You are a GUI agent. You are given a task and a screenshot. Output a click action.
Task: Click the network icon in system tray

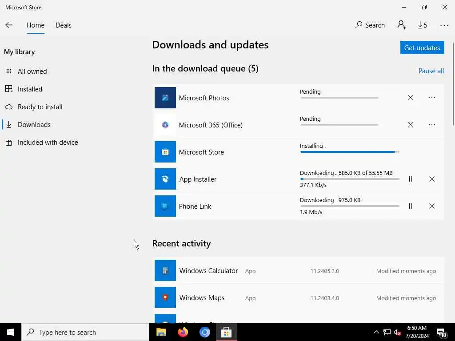tap(387, 332)
